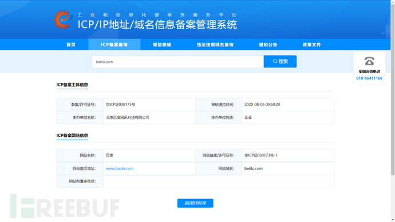
Task: Select the 企业 organization type value
Action: click(x=248, y=117)
